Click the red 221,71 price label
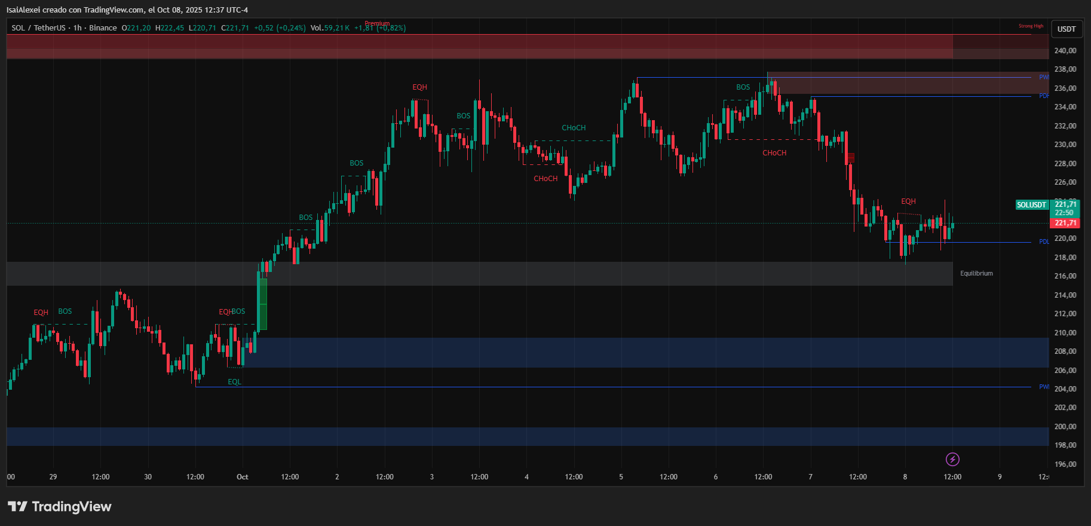Screen dimensions: 1091x526 pyautogui.click(x=1065, y=224)
